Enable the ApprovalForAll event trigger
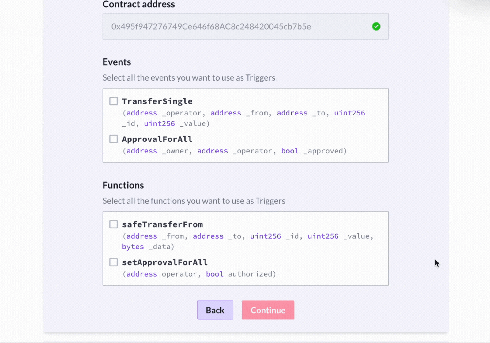Screen dimensions: 490x343 tap(113, 139)
